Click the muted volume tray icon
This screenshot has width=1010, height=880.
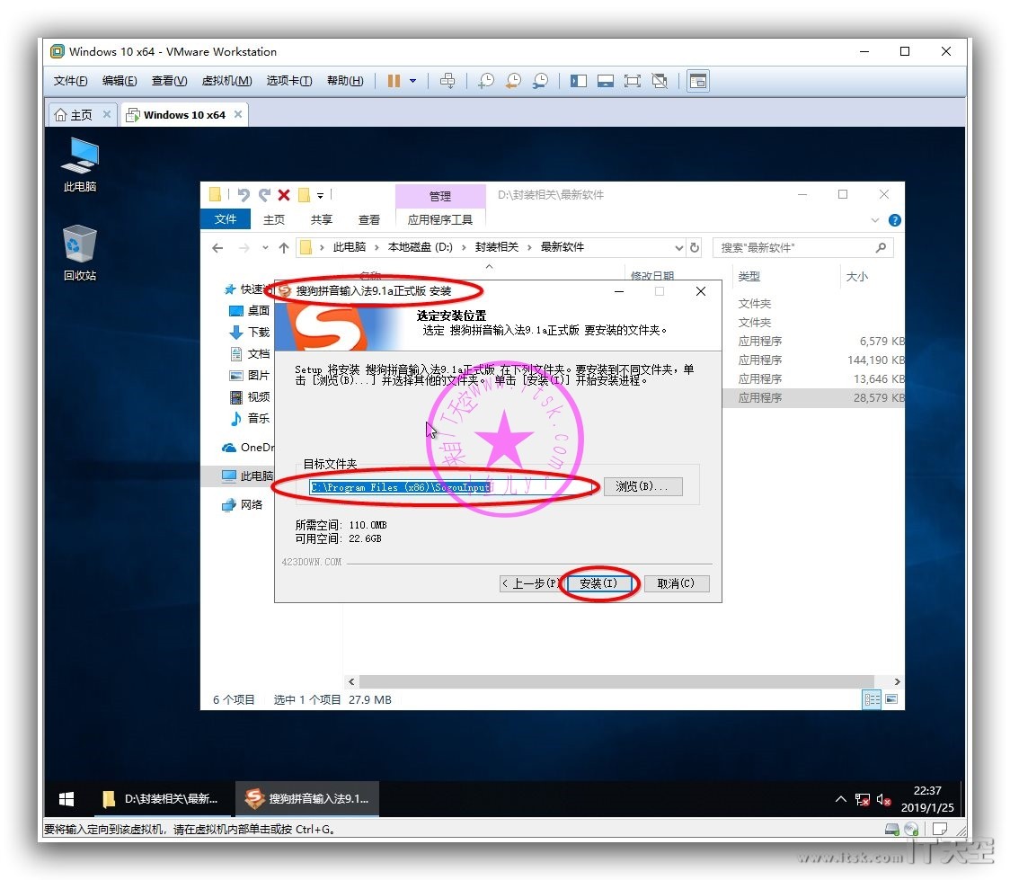click(884, 799)
